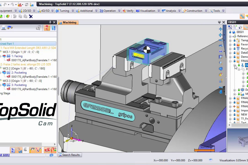248x165 pixels.
Task: Click the blue info icon beside M 600U
Action: [x=51, y=155]
